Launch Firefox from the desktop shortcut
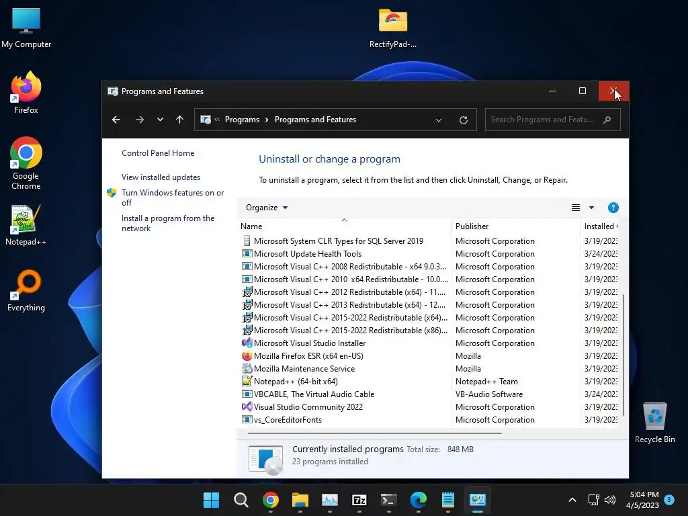688x516 pixels. 26,93
